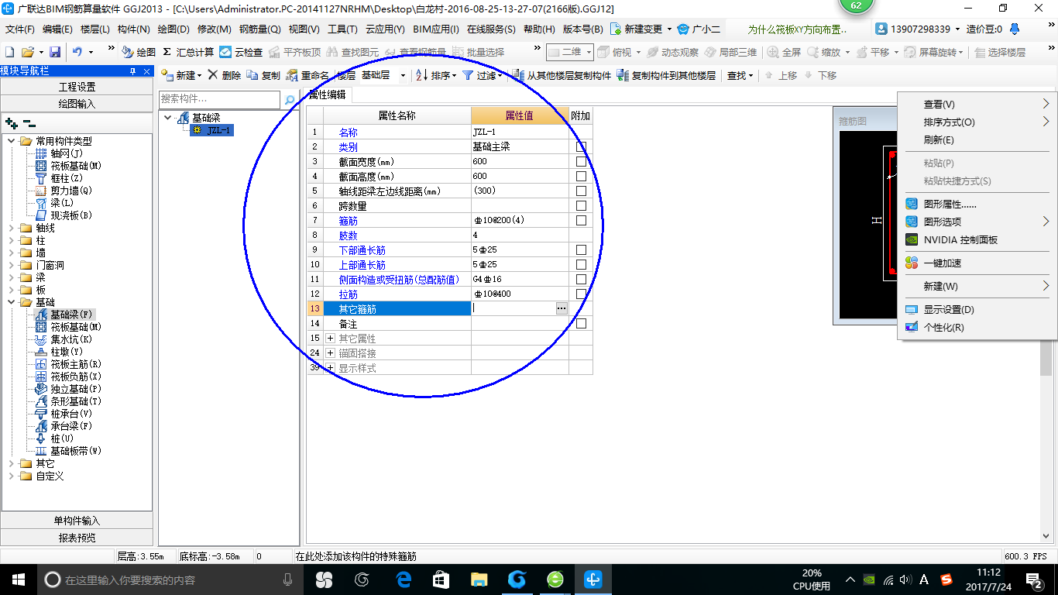
Task: Click 重命名 rename component
Action: pyautogui.click(x=307, y=75)
